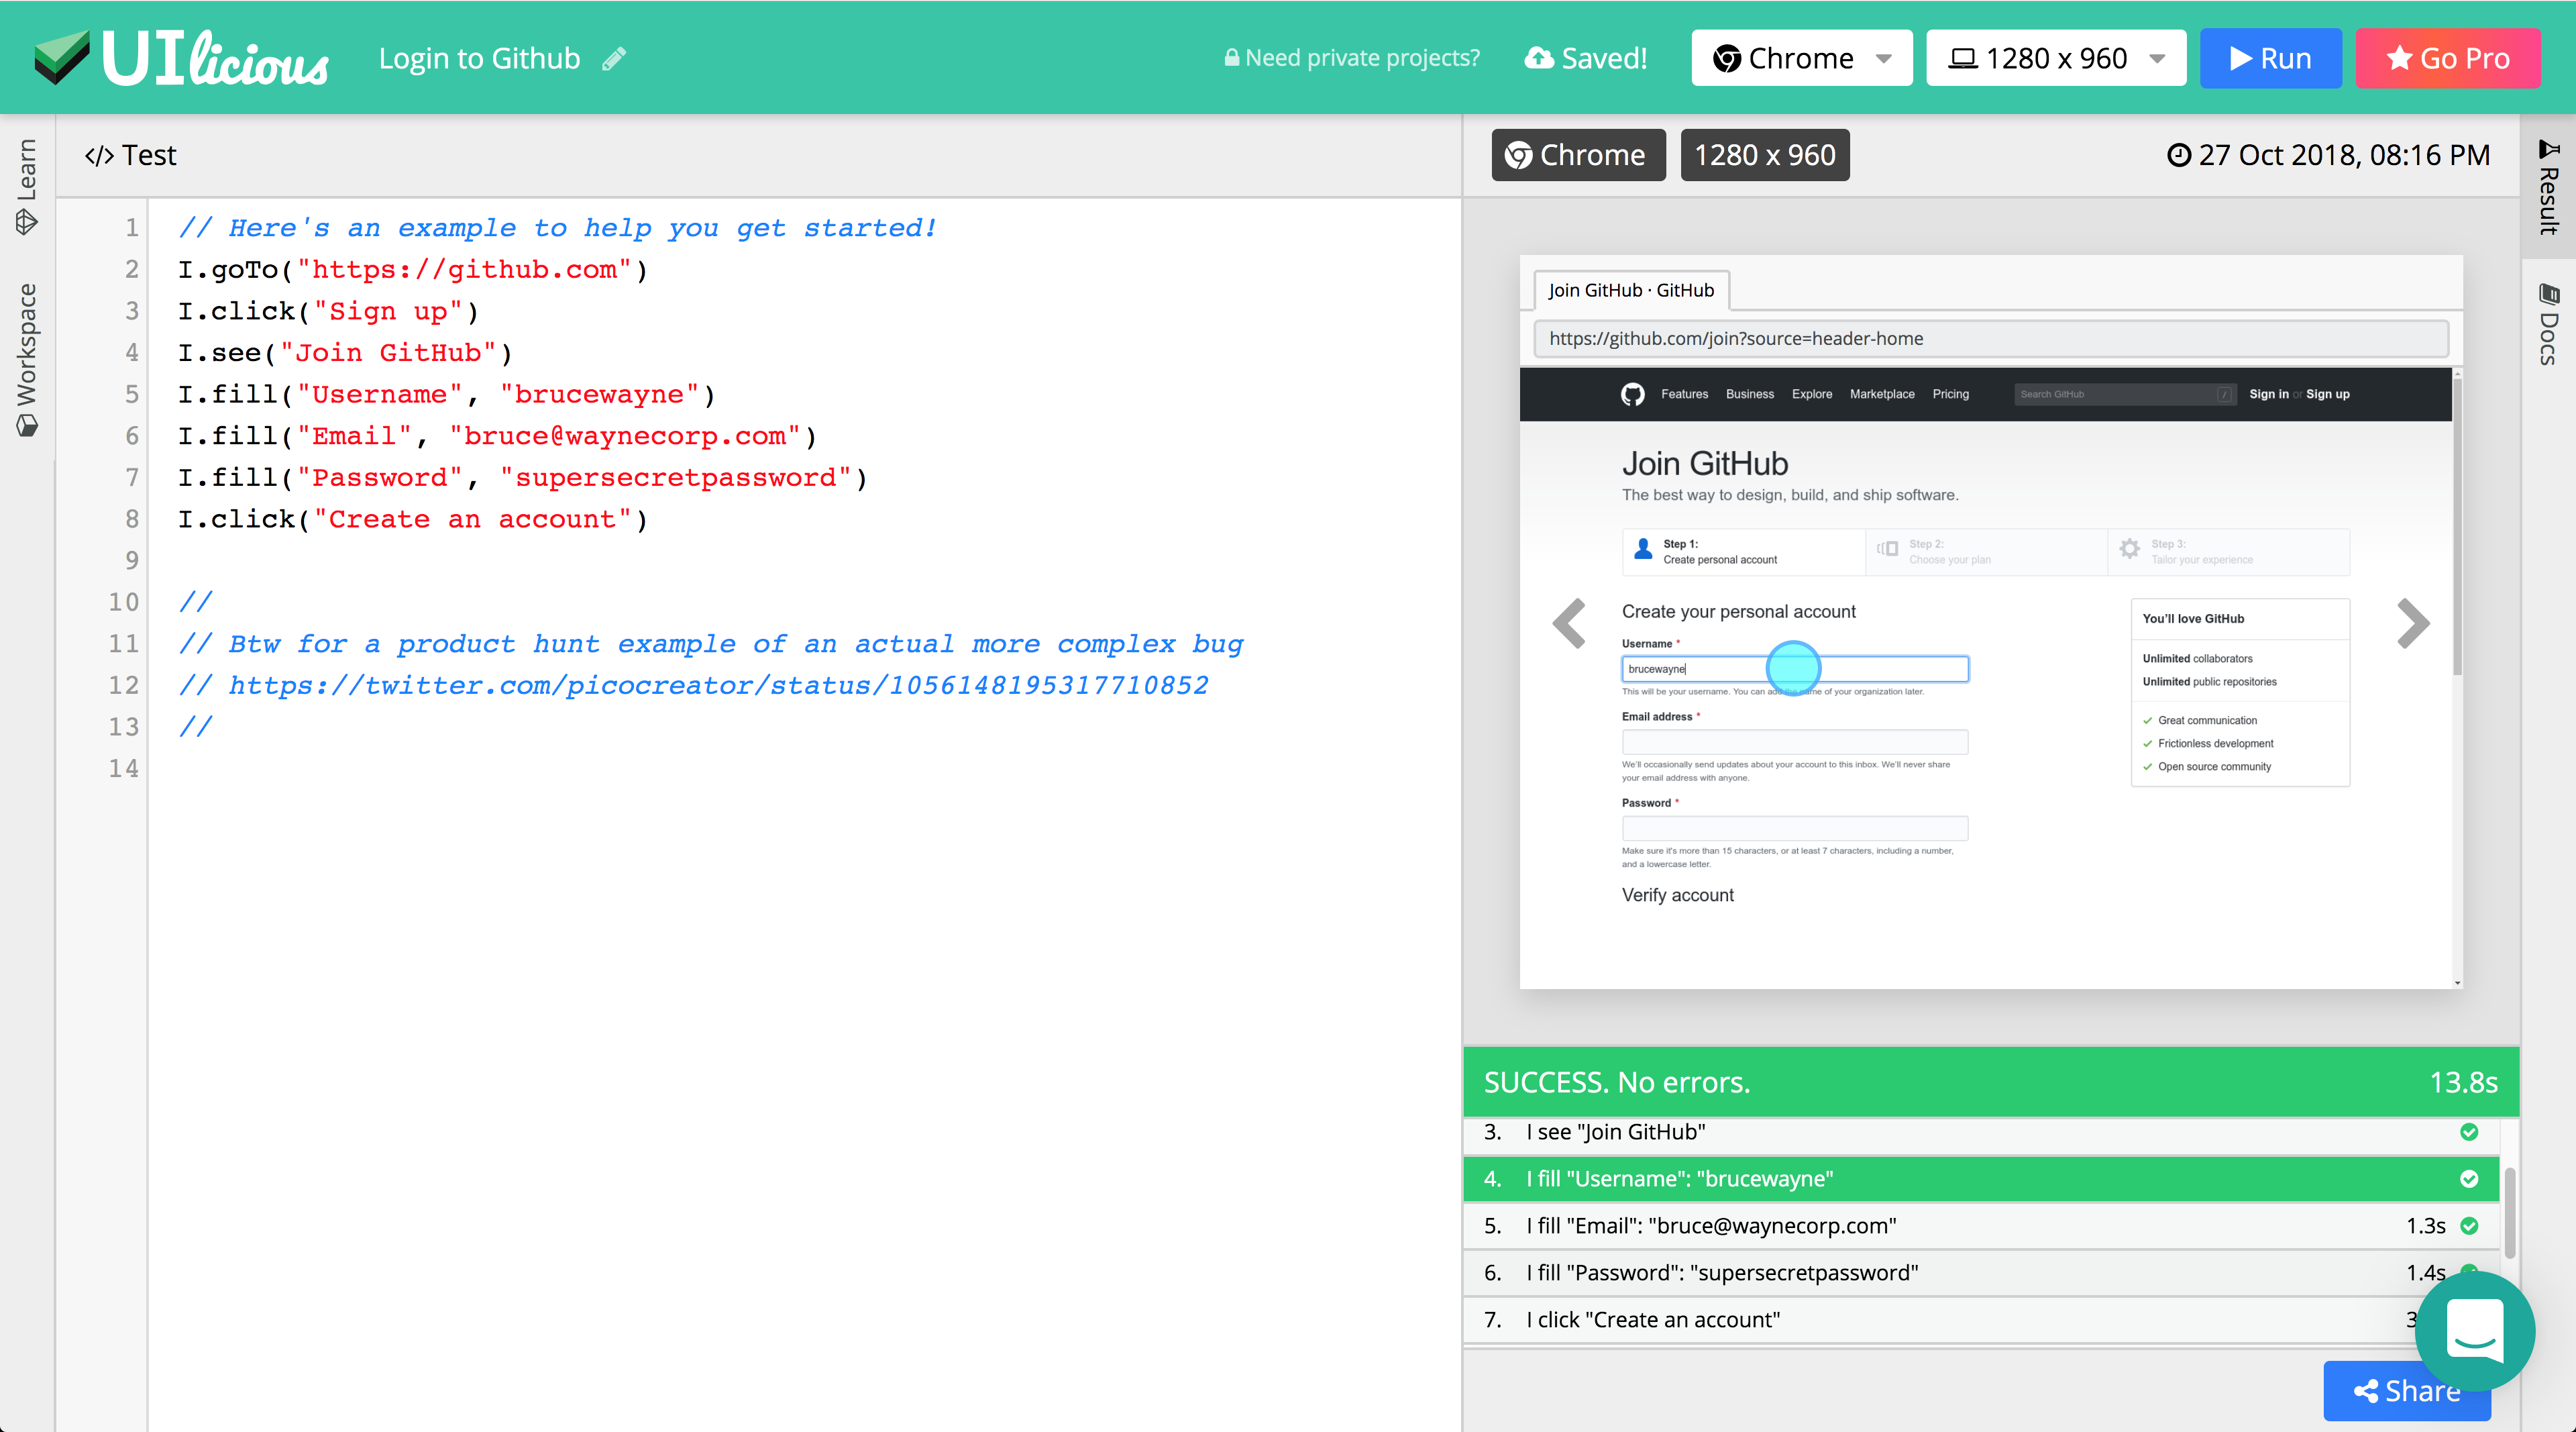The width and height of the screenshot is (2576, 1432).
Task: Click Step 1 person icon in preview
Action: (1642, 549)
